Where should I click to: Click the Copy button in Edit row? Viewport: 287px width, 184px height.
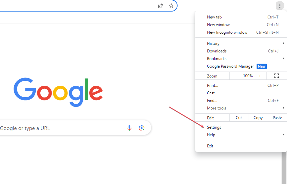click(258, 118)
